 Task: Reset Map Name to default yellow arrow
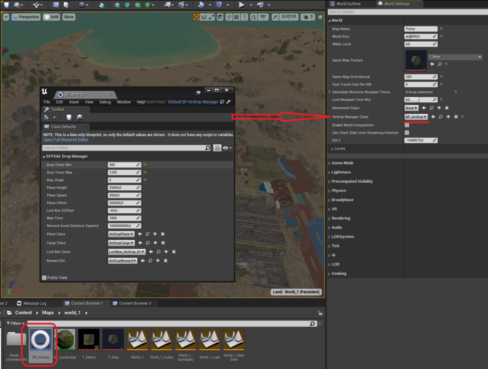pos(442,29)
